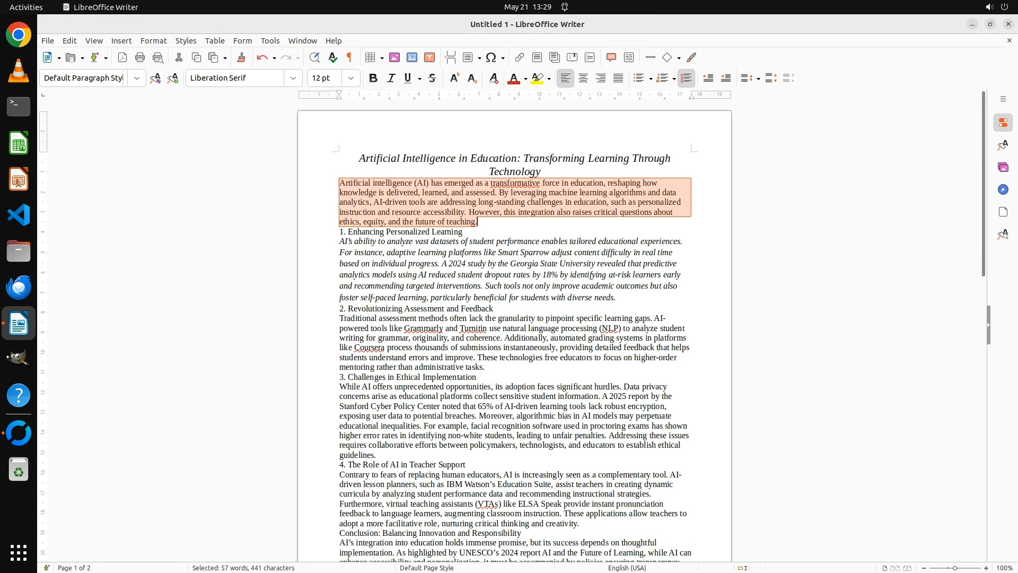Image resolution: width=1018 pixels, height=573 pixels.
Task: Click the Strikethrough formatting icon
Action: [x=432, y=78]
